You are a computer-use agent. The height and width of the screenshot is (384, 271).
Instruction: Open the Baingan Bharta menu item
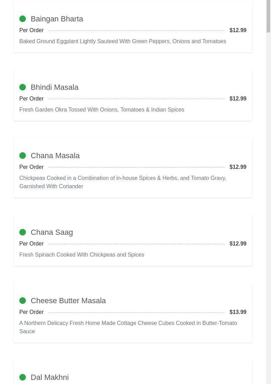point(57,19)
